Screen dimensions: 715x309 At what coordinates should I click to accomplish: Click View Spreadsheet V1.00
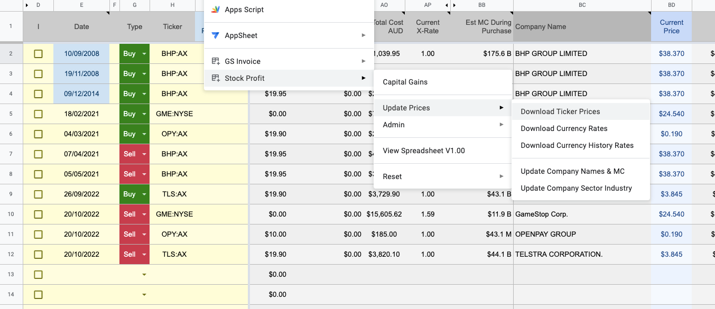tap(423, 151)
